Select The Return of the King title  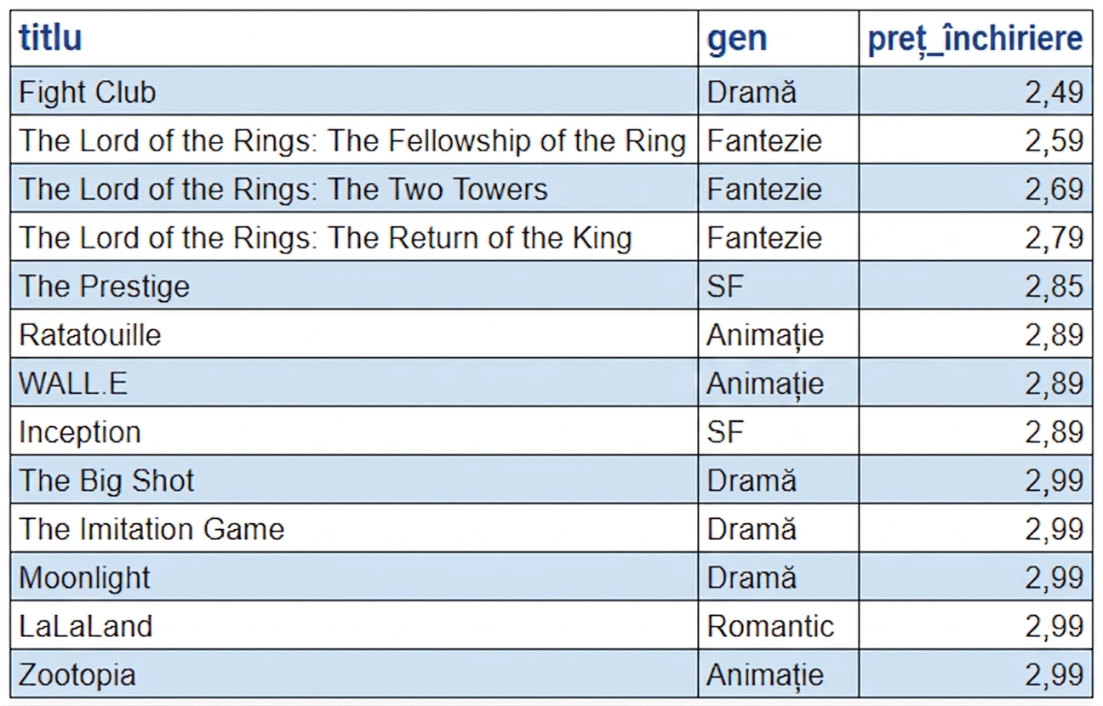(x=354, y=236)
